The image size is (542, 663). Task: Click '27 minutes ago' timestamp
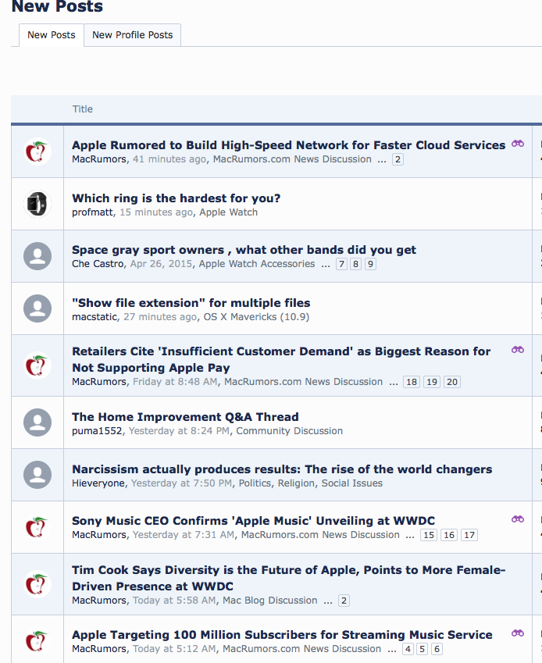tap(160, 317)
